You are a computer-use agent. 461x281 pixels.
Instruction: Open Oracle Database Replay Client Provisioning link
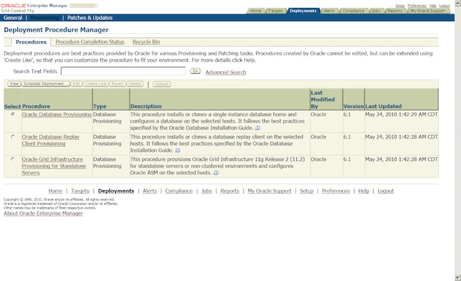tap(51, 140)
